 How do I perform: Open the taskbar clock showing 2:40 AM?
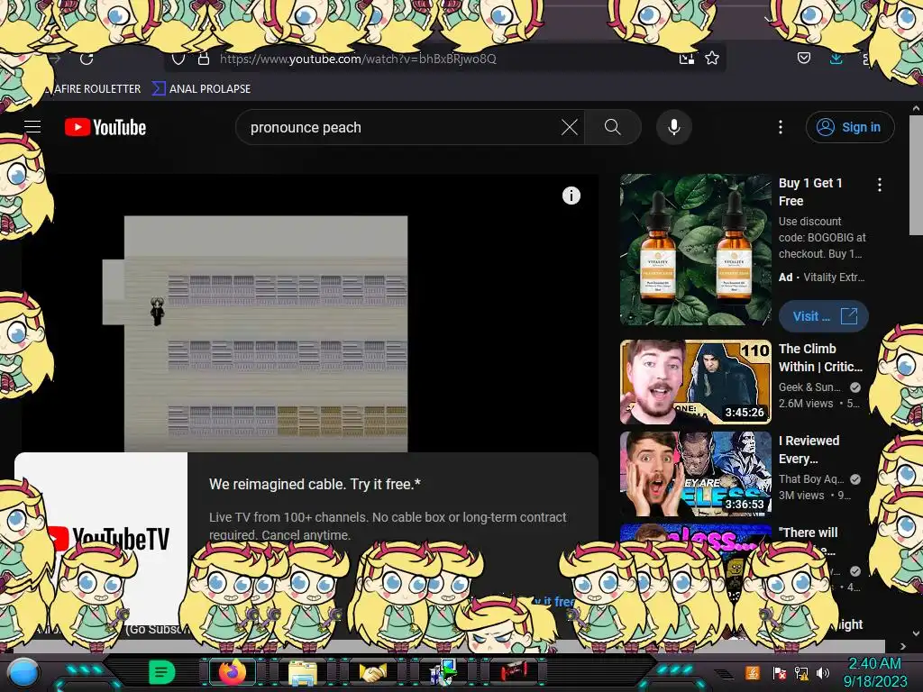[x=874, y=672]
